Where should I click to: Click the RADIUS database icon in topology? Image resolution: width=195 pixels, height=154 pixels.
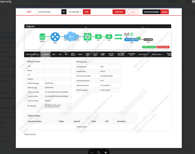[x=42, y=37]
